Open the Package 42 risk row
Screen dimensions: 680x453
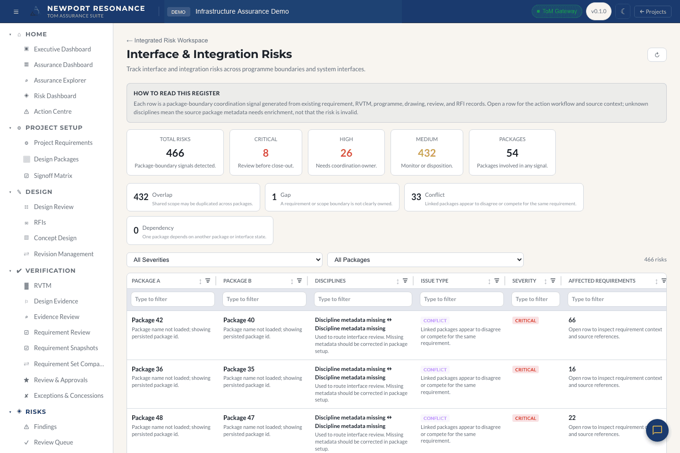(397, 335)
